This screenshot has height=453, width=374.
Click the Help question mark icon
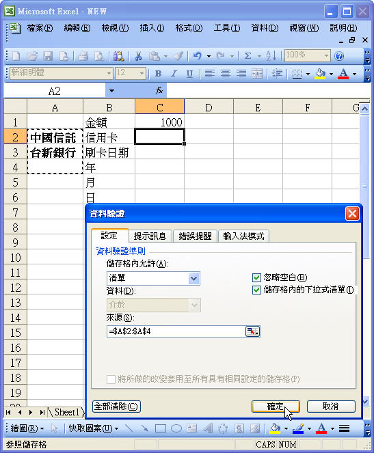339,56
